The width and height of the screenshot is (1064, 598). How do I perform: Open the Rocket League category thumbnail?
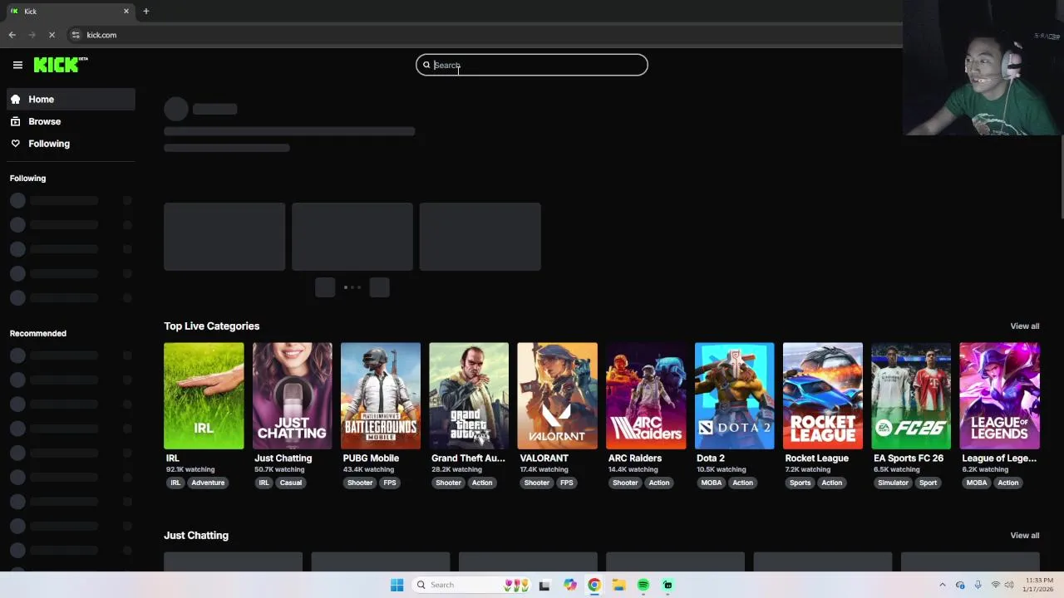coord(822,395)
